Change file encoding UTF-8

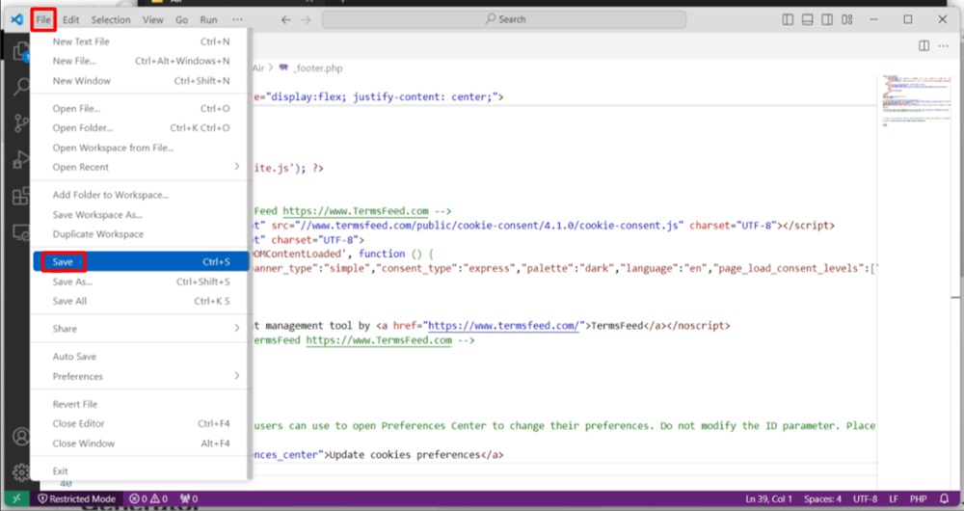pyautogui.click(x=865, y=498)
